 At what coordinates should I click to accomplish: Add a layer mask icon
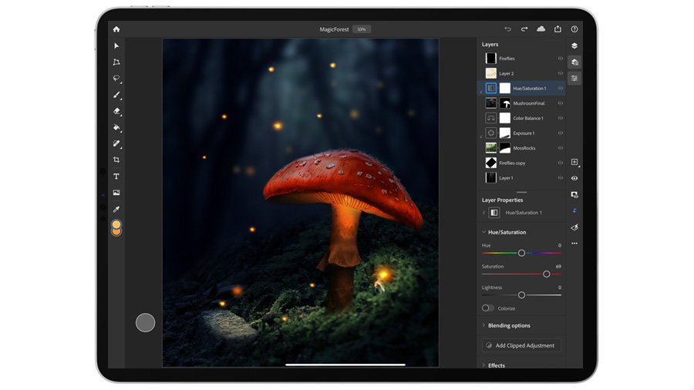pyautogui.click(x=574, y=194)
